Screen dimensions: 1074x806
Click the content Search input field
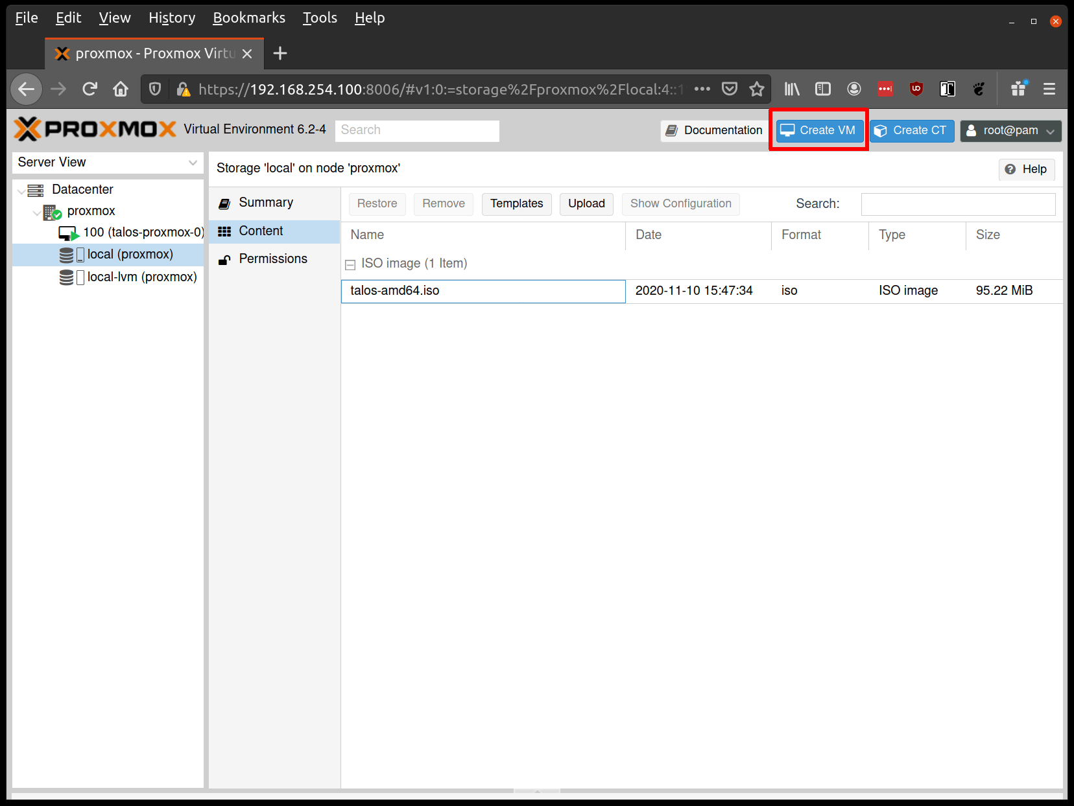(958, 204)
